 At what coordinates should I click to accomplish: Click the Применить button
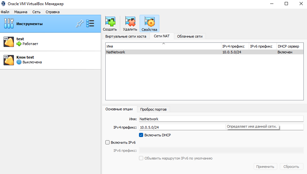tap(265, 167)
